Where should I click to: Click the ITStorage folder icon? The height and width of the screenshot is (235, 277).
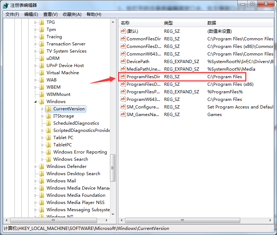[x=48, y=116]
